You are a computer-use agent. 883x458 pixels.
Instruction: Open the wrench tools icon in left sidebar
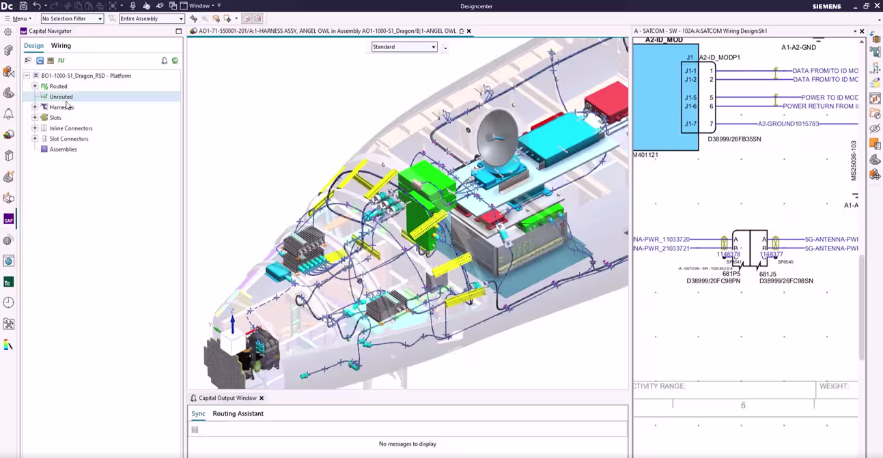tap(8, 324)
